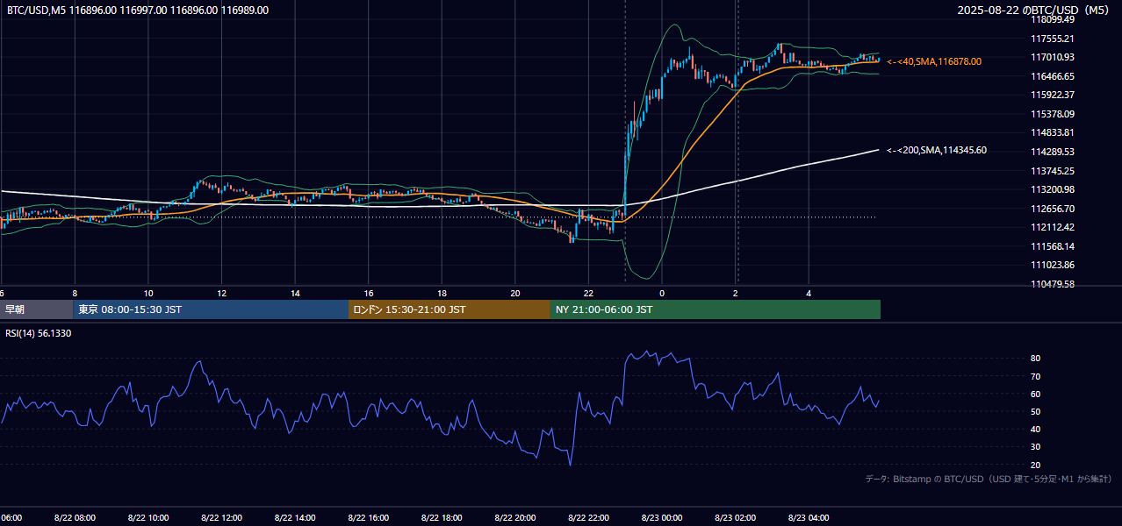
Task: Click the bottom time label 8/23 00:00
Action: click(662, 517)
